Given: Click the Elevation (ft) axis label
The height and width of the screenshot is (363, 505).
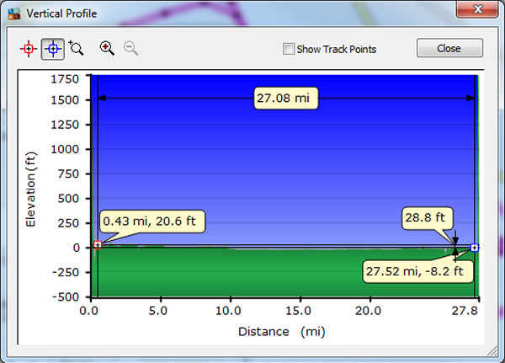Looking at the screenshot, I should [x=31, y=190].
